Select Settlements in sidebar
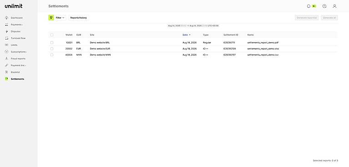This screenshot has height=167, width=349. [x=17, y=79]
